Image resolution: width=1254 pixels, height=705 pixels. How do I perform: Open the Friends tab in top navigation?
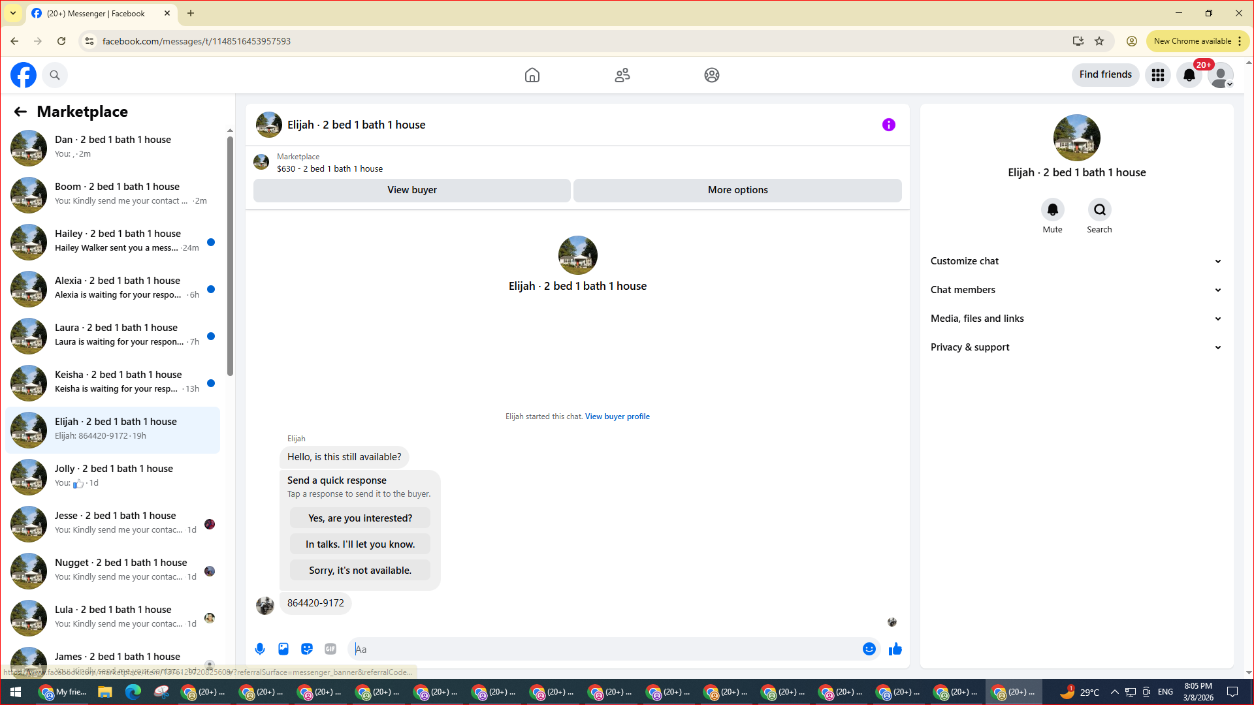pyautogui.click(x=622, y=75)
